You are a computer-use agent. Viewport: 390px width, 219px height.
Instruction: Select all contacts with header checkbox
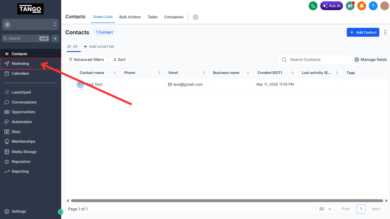click(x=71, y=73)
